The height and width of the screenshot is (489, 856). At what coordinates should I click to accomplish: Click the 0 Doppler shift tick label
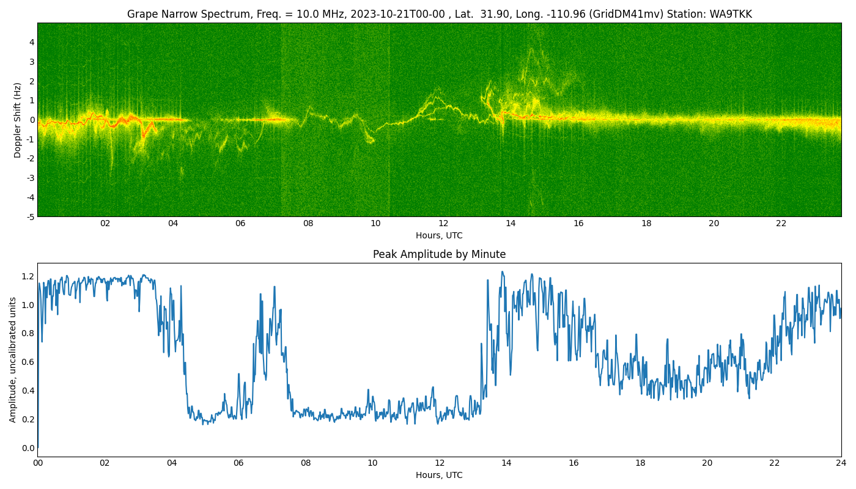32,120
